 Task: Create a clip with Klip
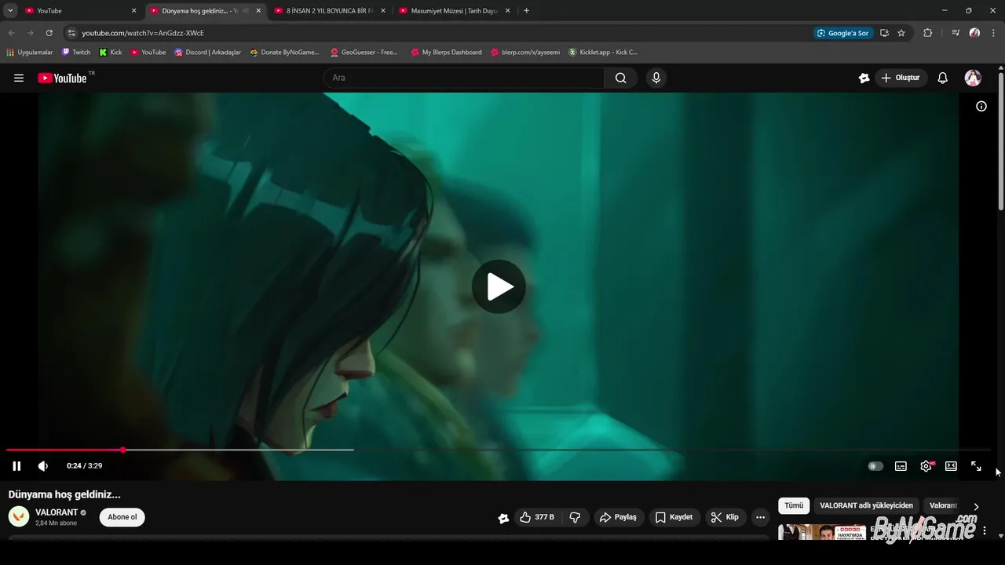(x=724, y=517)
